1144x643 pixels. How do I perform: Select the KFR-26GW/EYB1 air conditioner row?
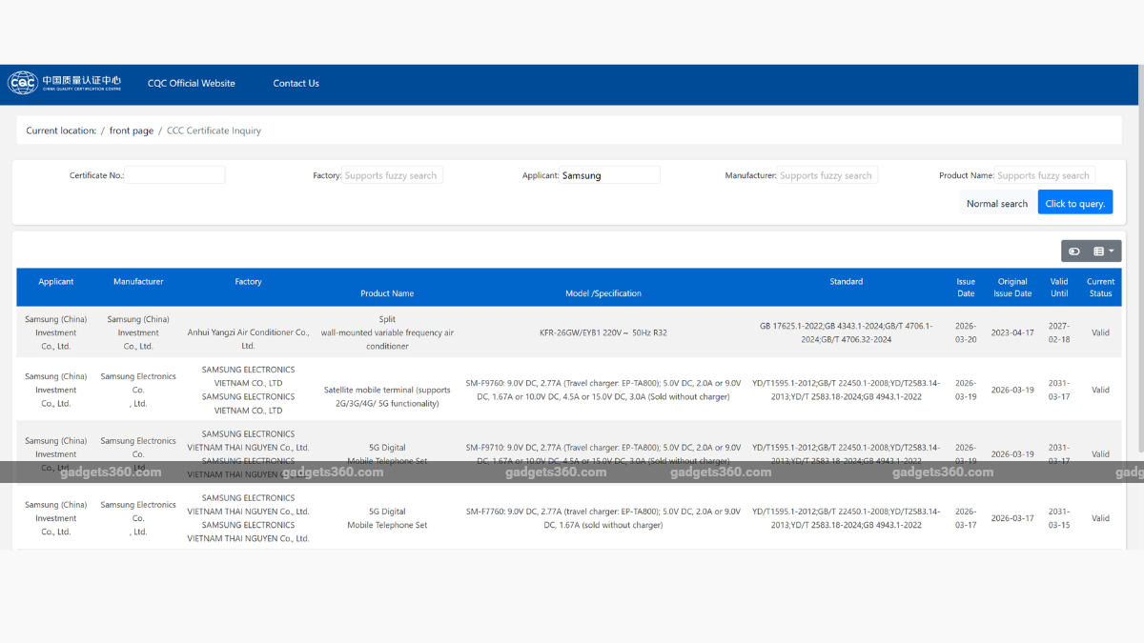(x=603, y=333)
